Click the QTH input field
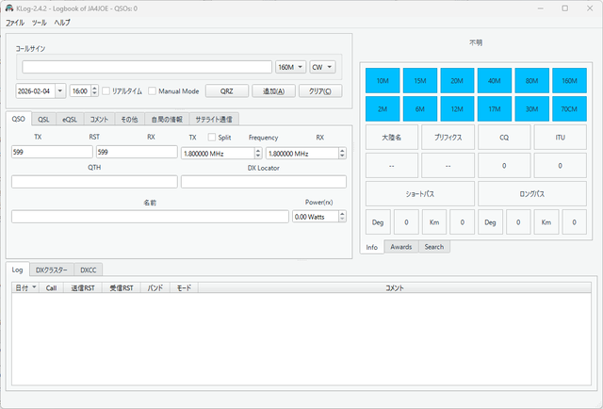The height and width of the screenshot is (409, 603). click(x=94, y=182)
